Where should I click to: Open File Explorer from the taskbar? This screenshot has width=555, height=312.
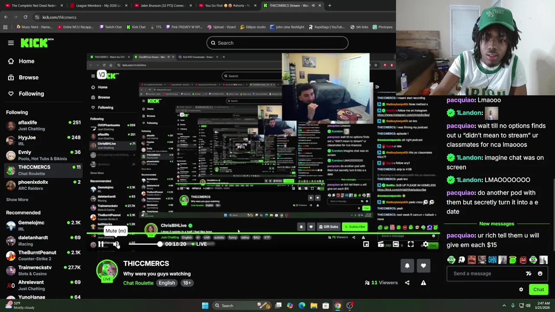pyautogui.click(x=313, y=305)
